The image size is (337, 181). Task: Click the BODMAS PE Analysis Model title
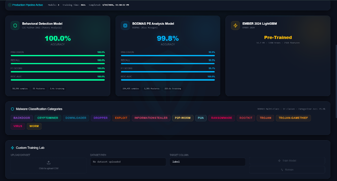(153, 24)
